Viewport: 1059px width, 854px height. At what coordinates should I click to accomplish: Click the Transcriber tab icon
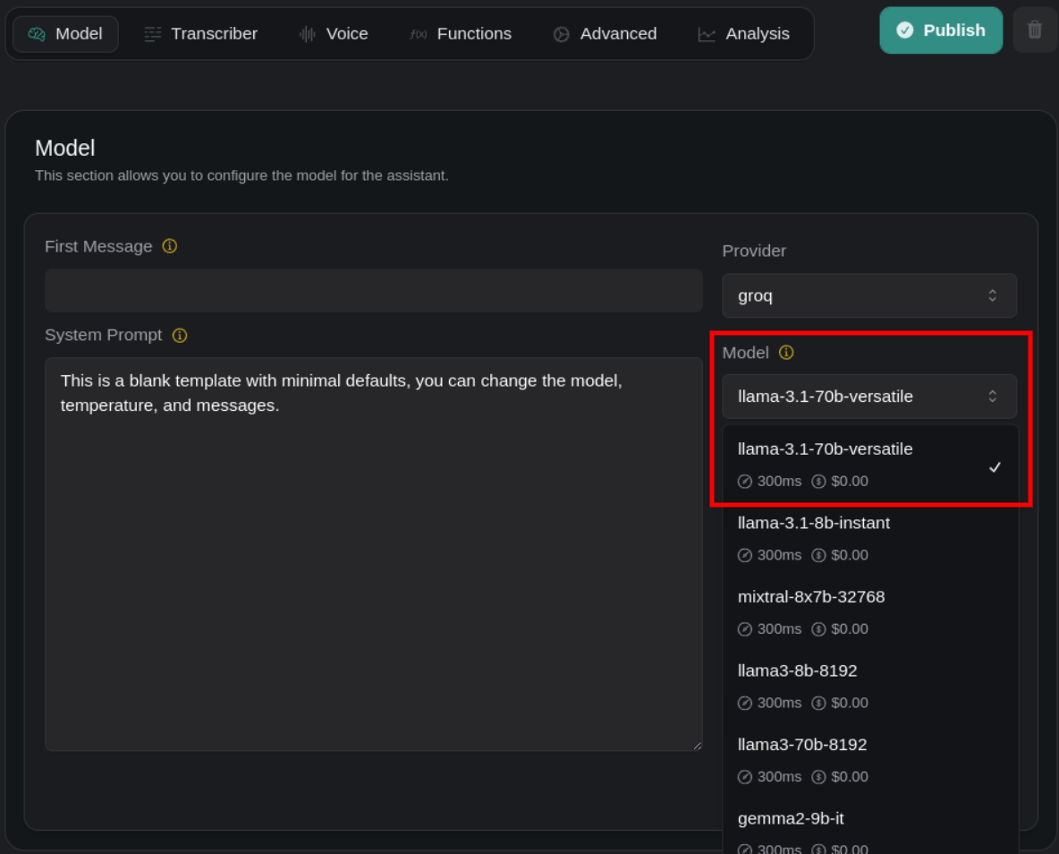pos(153,34)
